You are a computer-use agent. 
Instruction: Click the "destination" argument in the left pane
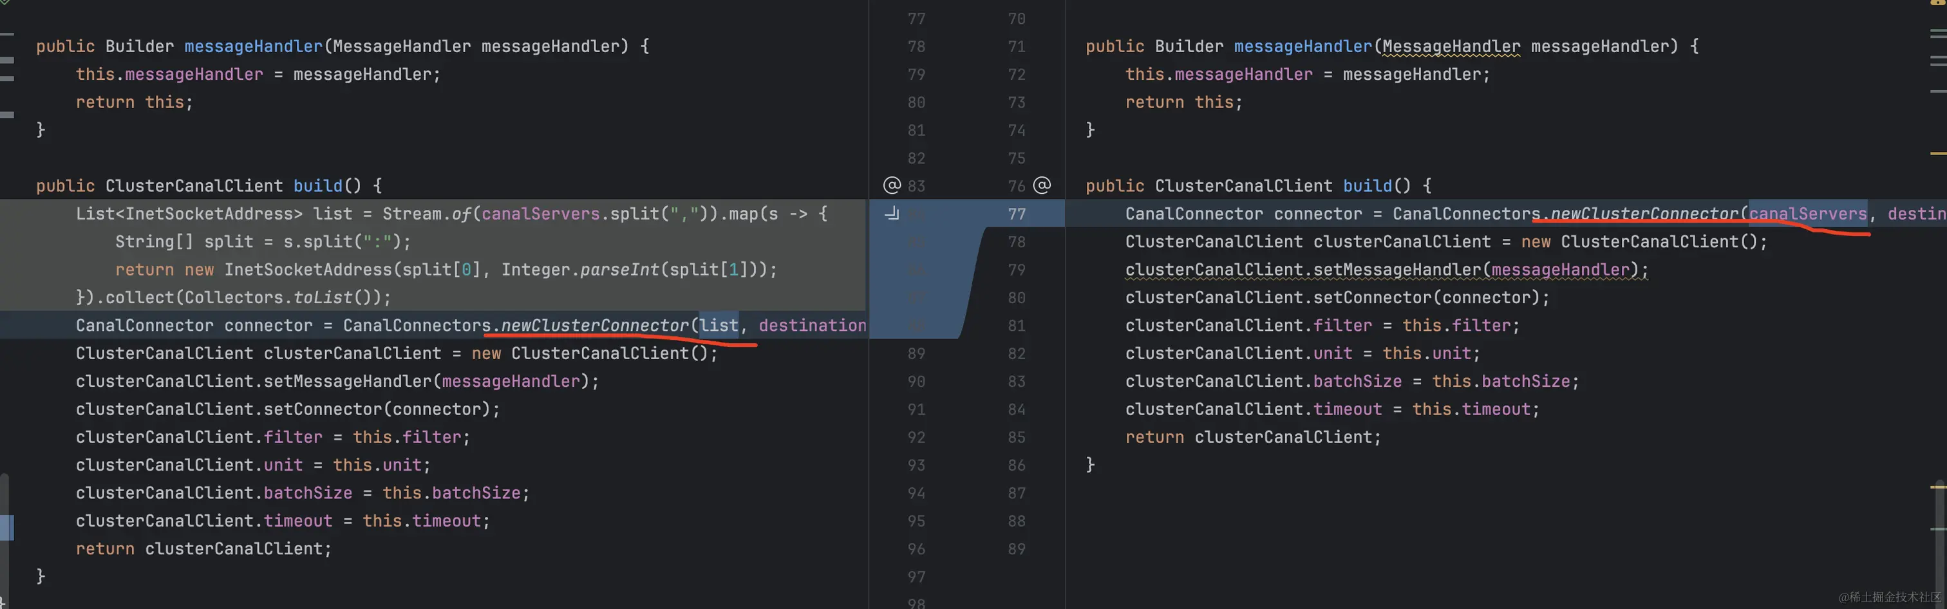813,326
